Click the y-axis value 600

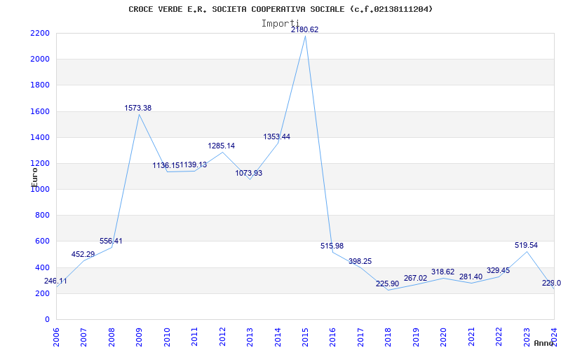tap(42, 241)
